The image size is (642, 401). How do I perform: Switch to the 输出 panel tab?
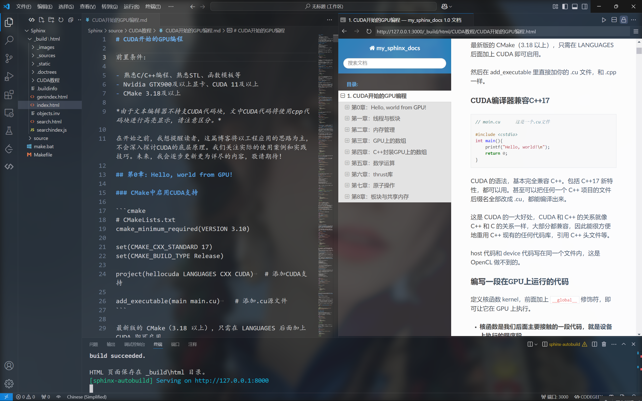click(x=111, y=344)
